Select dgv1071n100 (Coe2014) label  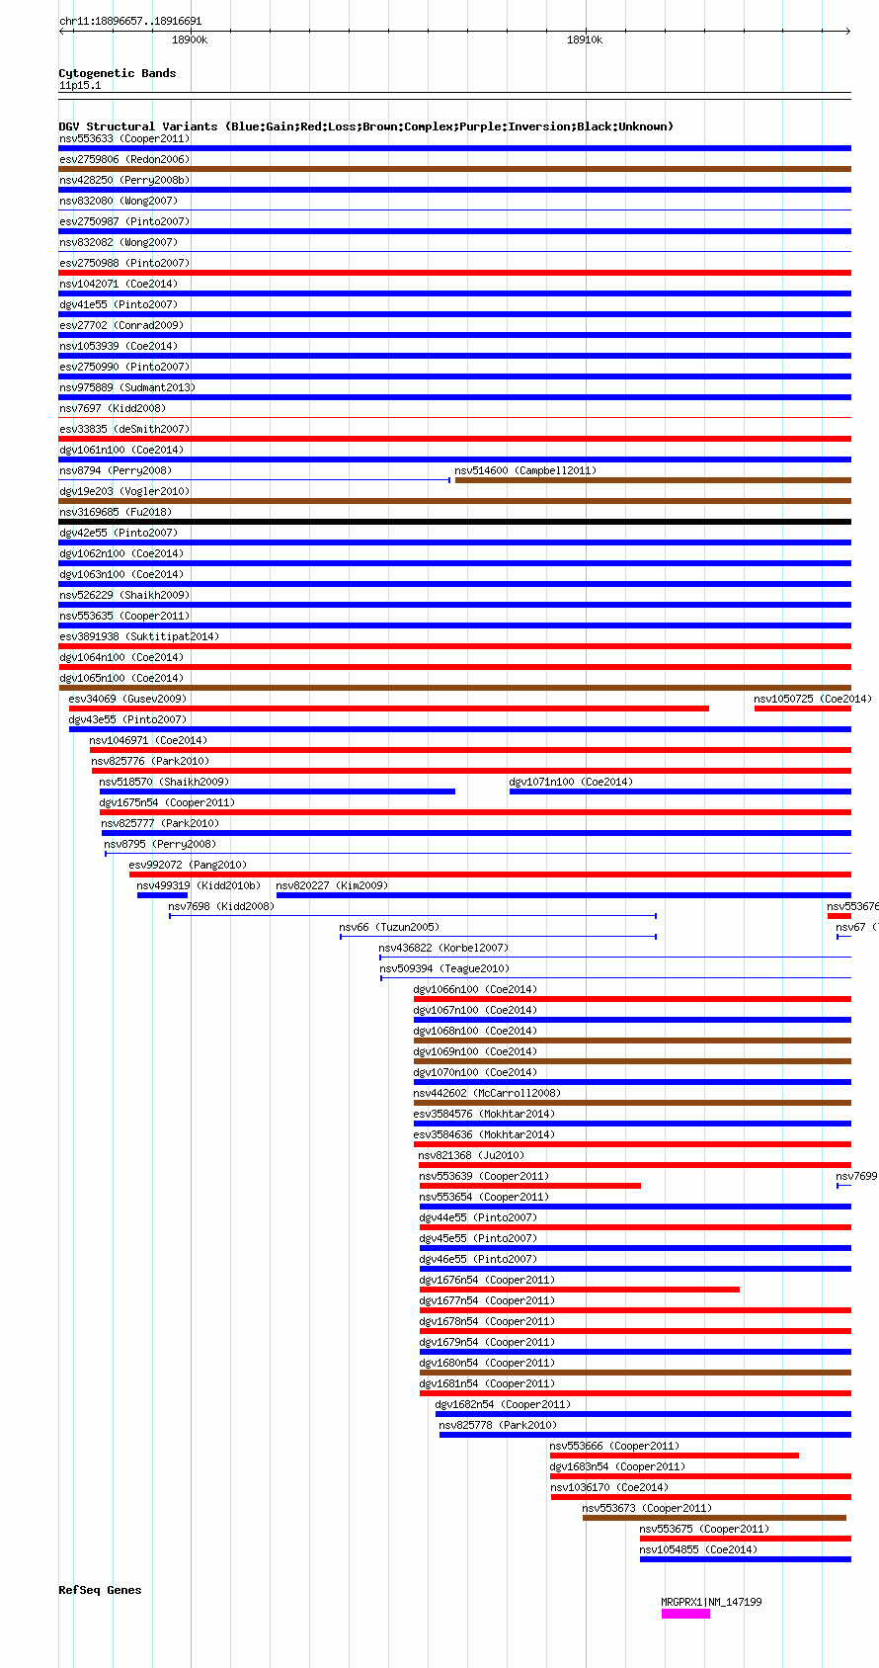coord(571,782)
